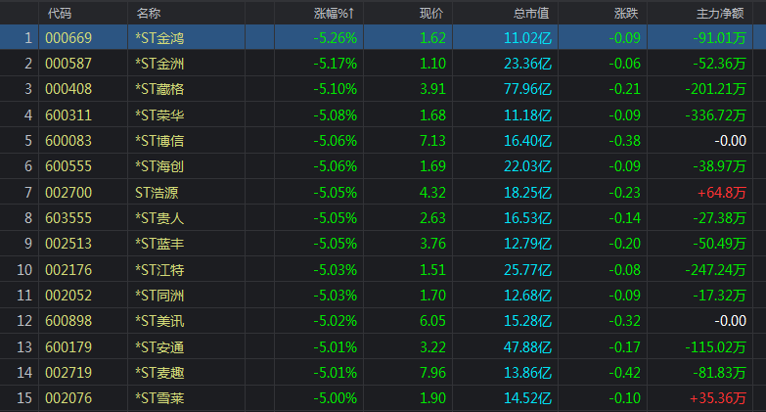This screenshot has height=412, width=766.
Task: Select stock code 600179
Action: [68, 347]
